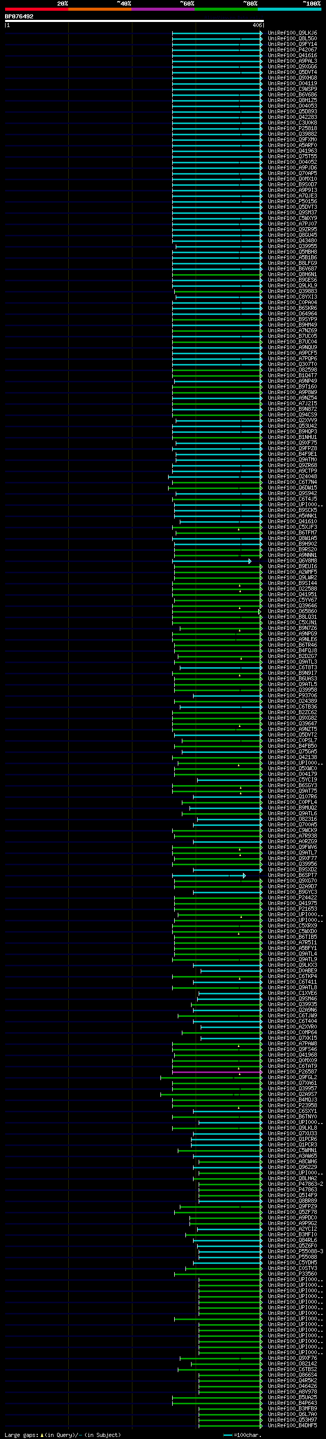Screen dimensions: 326x1439
Task: Open the UniRef100_C5WMN1 entry
Action: pos(292,1151)
